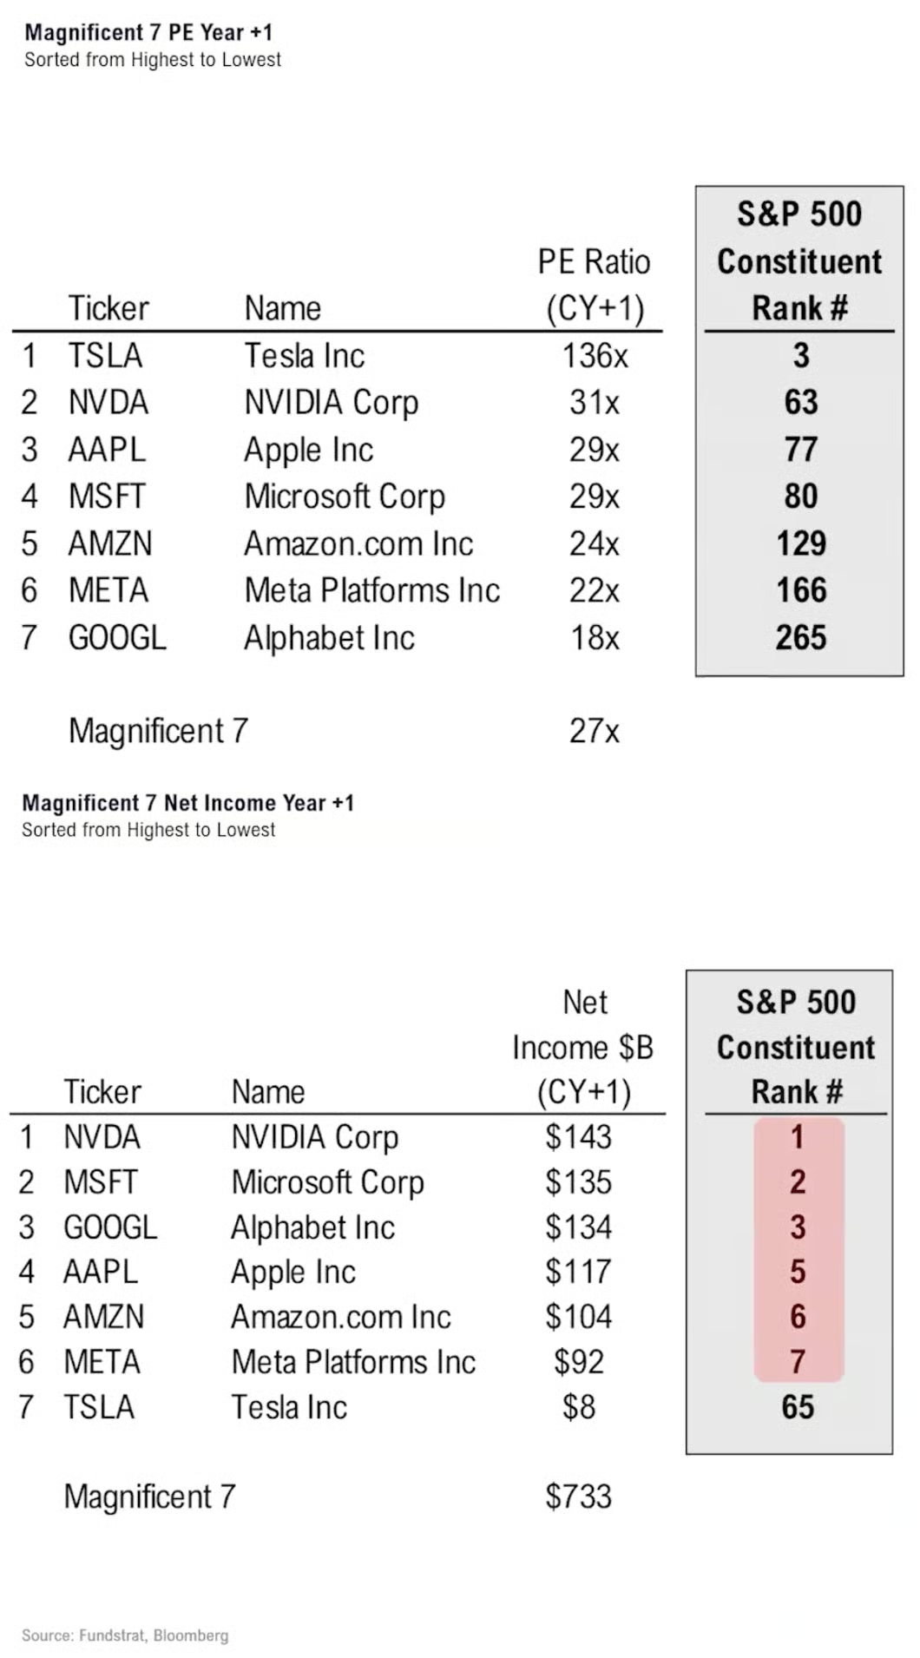Click the Tesla Inc rank 65 value
This screenshot has width=920, height=1658.
pyautogui.click(x=798, y=1407)
